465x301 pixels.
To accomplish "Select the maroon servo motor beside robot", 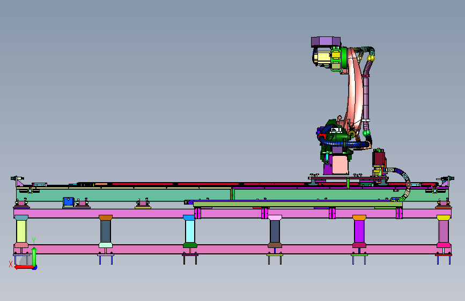I will 379,159.
